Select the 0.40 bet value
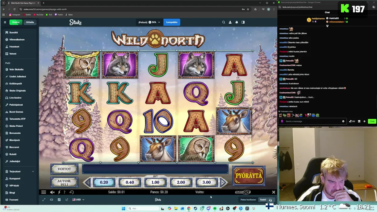This screenshot has height=212, width=377. pyautogui.click(x=130, y=182)
